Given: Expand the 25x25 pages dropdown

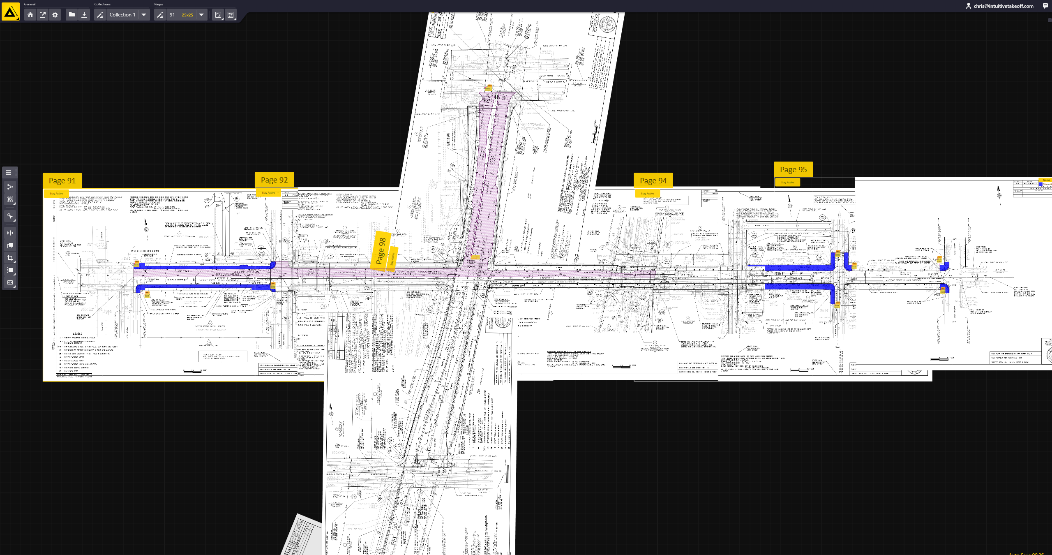Looking at the screenshot, I should coord(201,14).
